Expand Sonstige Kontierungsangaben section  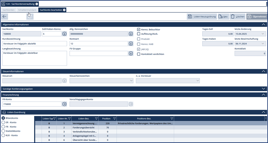point(263,89)
